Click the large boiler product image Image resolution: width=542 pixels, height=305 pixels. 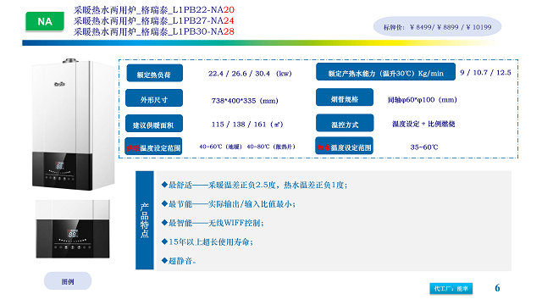coord(73,125)
